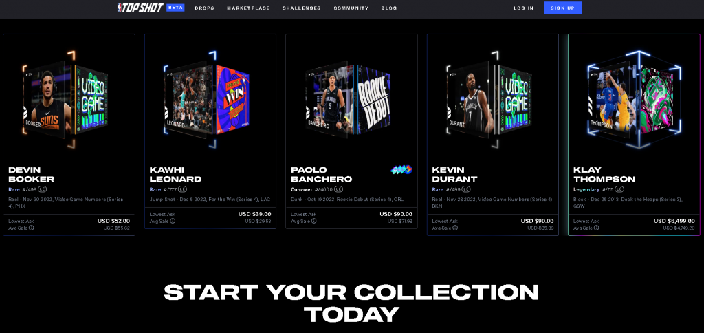Open the Community menu

tap(351, 8)
